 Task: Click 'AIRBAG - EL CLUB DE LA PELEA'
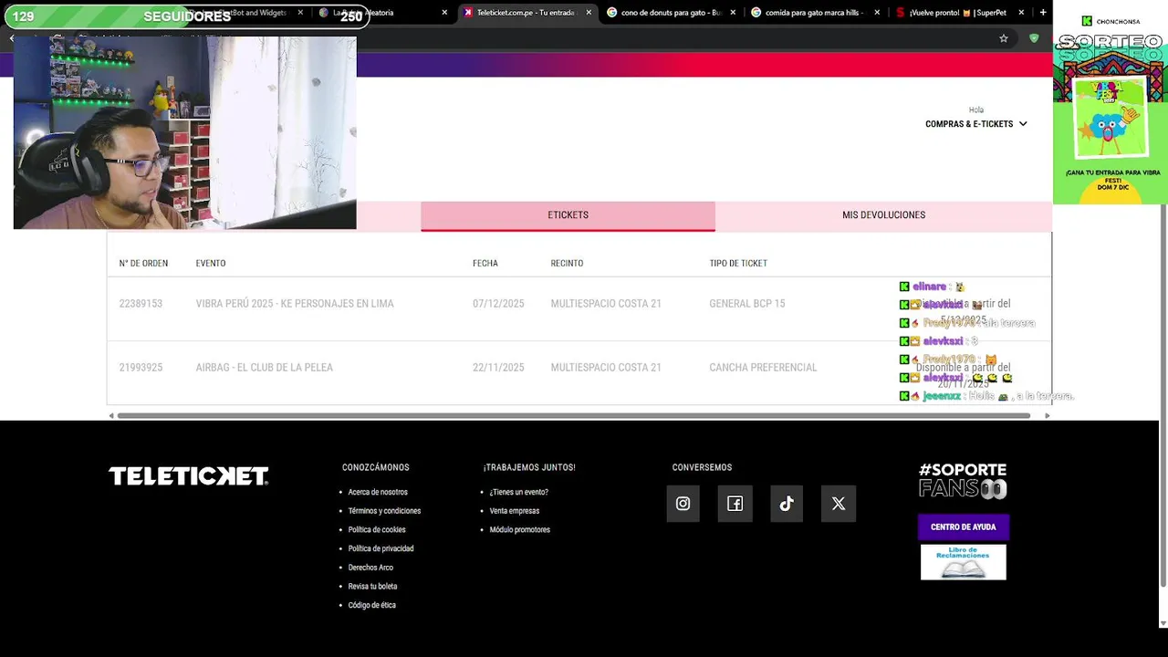click(x=265, y=368)
